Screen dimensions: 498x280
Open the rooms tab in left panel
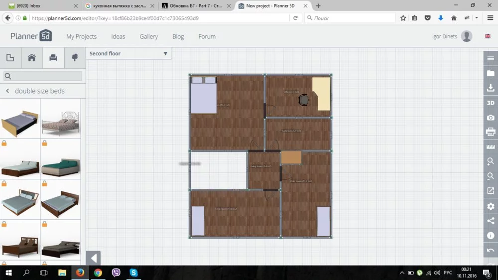[x=31, y=58]
